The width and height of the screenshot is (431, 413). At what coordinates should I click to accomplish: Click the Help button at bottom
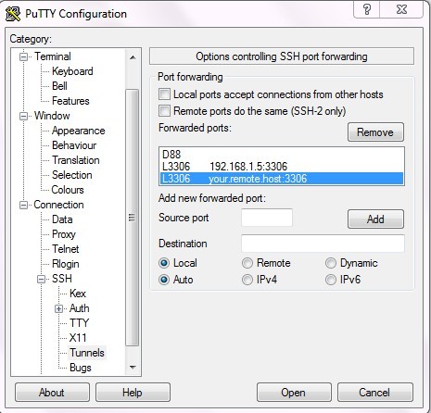[x=133, y=393]
